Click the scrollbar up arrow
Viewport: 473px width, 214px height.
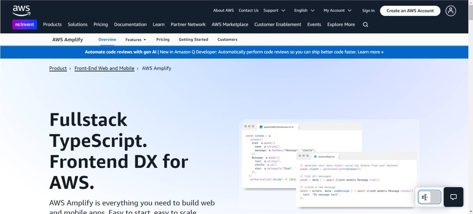[471, 2]
